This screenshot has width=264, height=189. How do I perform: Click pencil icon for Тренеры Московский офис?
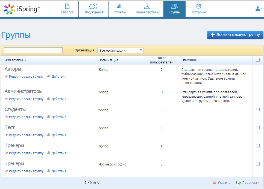[6, 171]
